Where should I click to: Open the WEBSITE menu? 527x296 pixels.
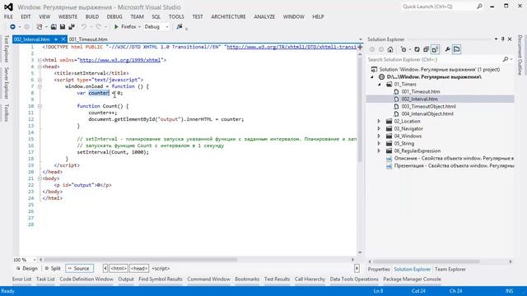pyautogui.click(x=68, y=16)
